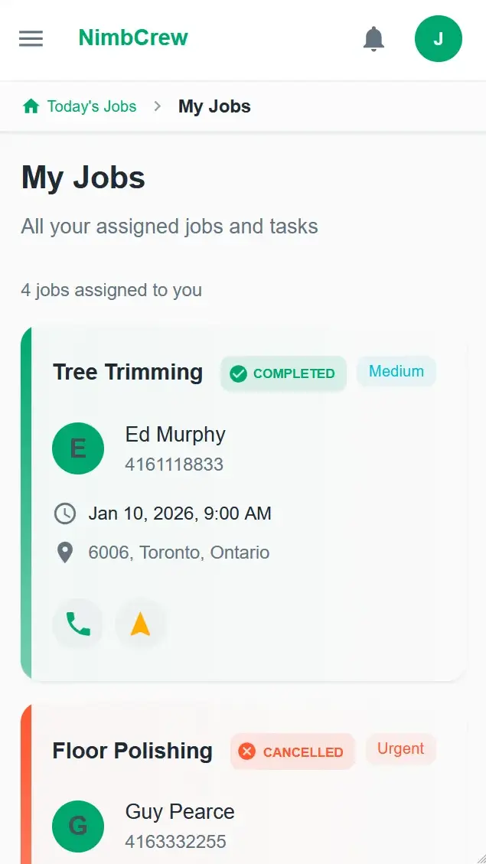
Task: Click the home icon in breadcrumb
Action: coord(31,106)
